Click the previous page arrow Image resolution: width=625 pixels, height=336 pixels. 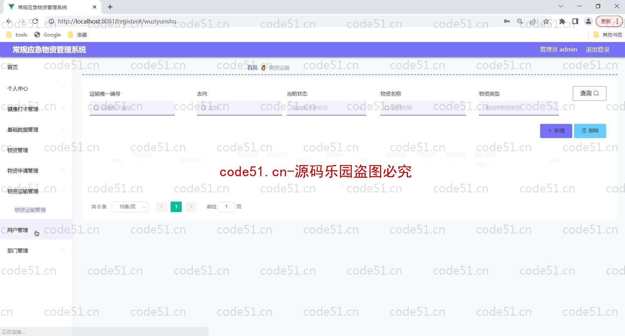(161, 207)
